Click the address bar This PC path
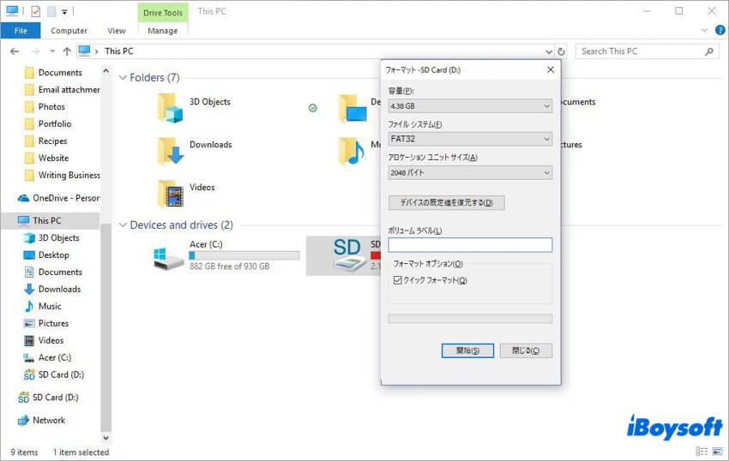The image size is (729, 461). [119, 51]
